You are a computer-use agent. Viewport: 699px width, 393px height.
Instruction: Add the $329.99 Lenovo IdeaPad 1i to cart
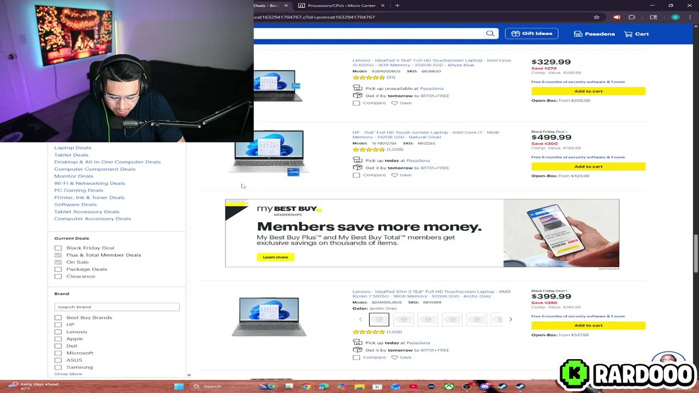(588, 91)
